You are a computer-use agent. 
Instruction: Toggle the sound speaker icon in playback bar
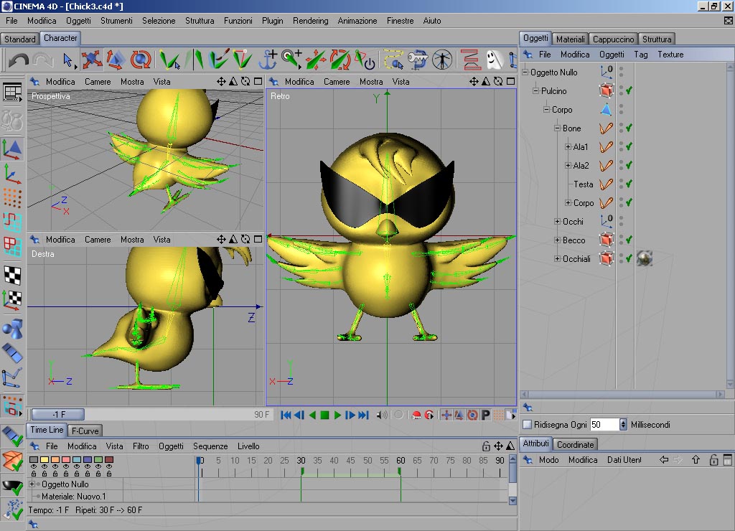click(x=383, y=415)
